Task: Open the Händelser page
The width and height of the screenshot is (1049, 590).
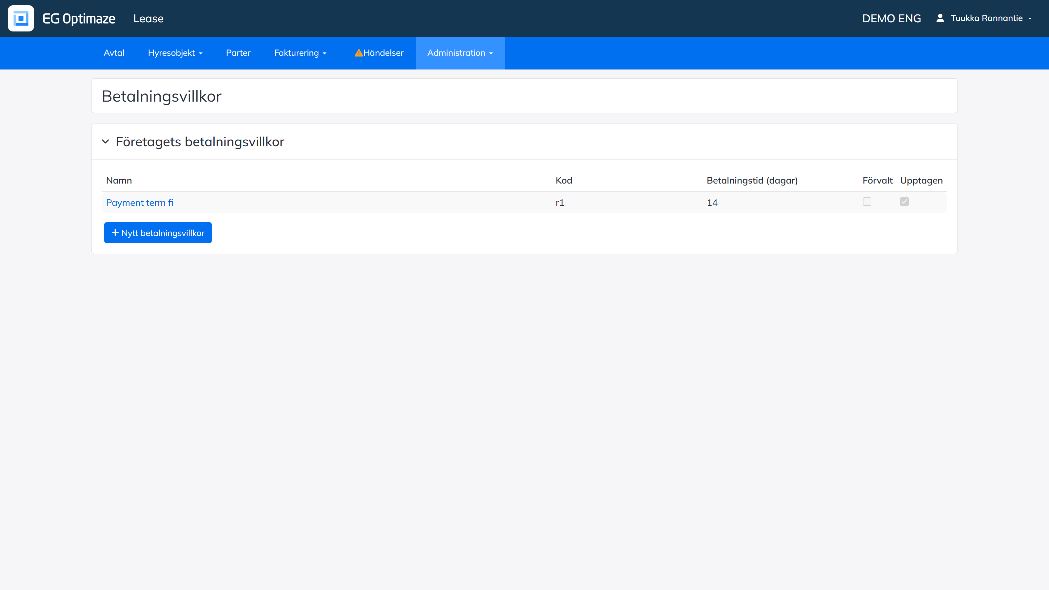Action: [379, 53]
